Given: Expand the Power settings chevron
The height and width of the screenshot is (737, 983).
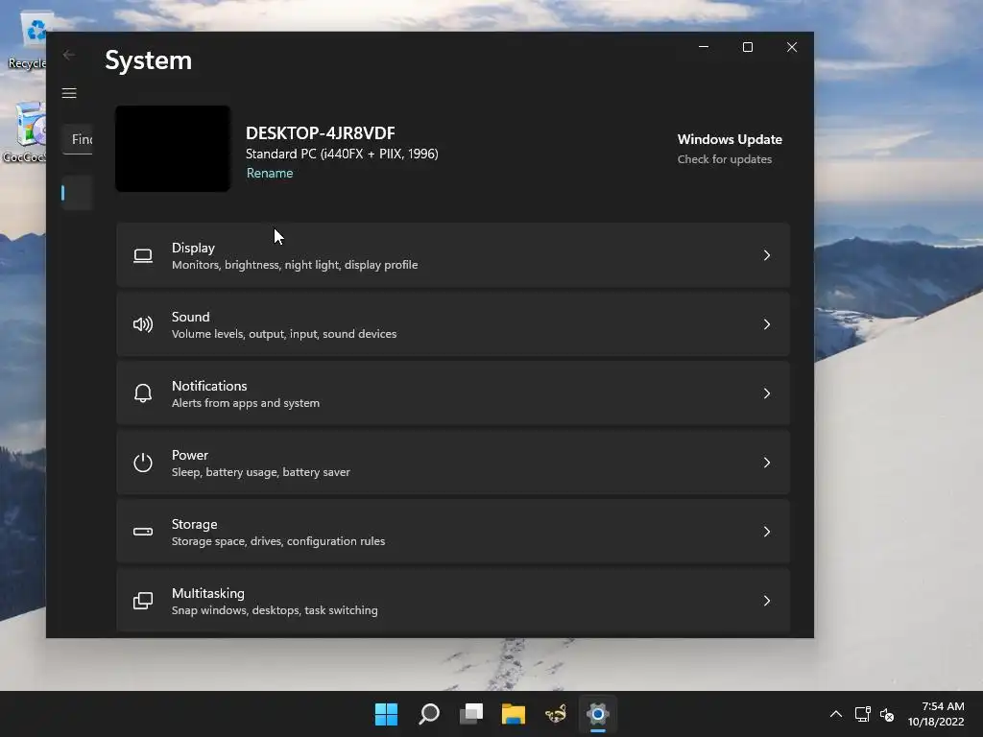Looking at the screenshot, I should point(767,463).
